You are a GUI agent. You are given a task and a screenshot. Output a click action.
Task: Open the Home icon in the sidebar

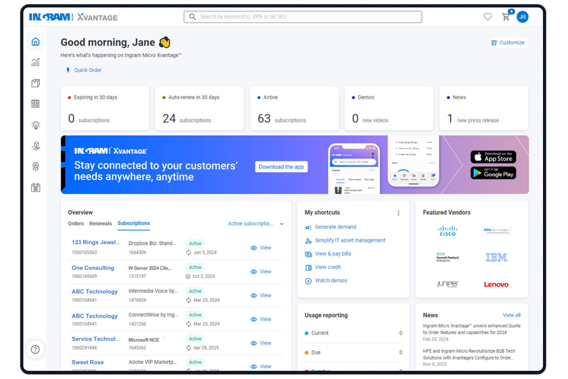click(x=35, y=42)
